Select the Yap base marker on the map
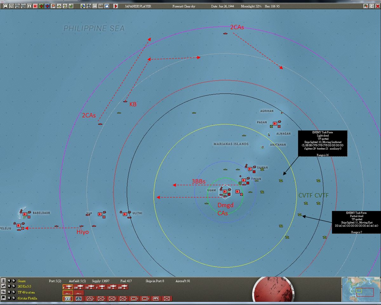This screenshot has width=381, height=305. coord(100,215)
